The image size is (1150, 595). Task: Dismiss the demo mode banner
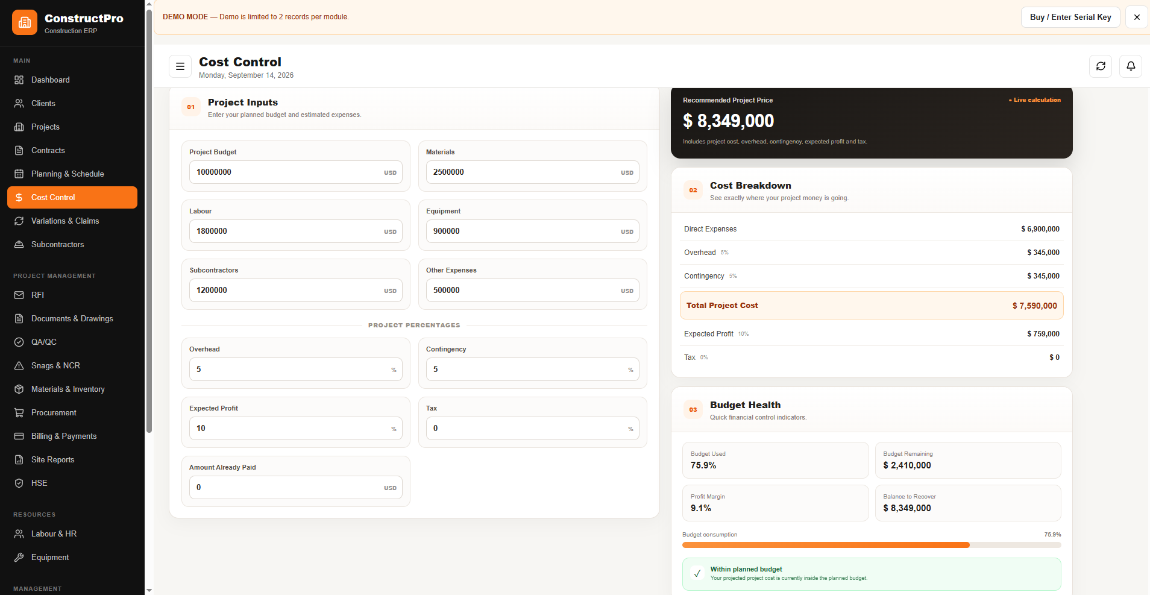tap(1137, 17)
